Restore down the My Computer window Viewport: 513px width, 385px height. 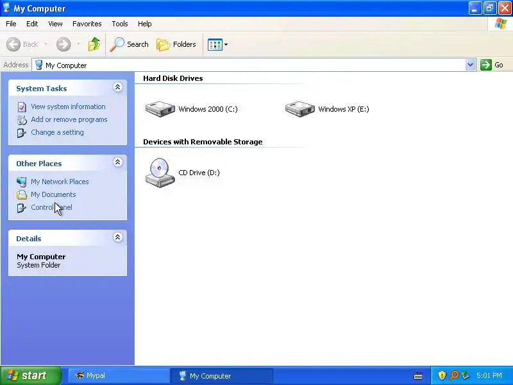tap(490, 8)
